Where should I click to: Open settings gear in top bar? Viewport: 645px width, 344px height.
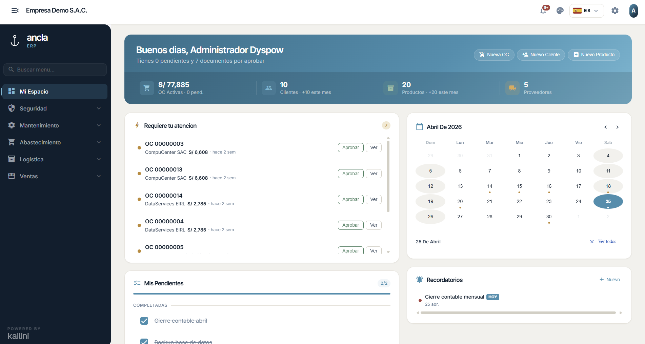[x=615, y=11]
